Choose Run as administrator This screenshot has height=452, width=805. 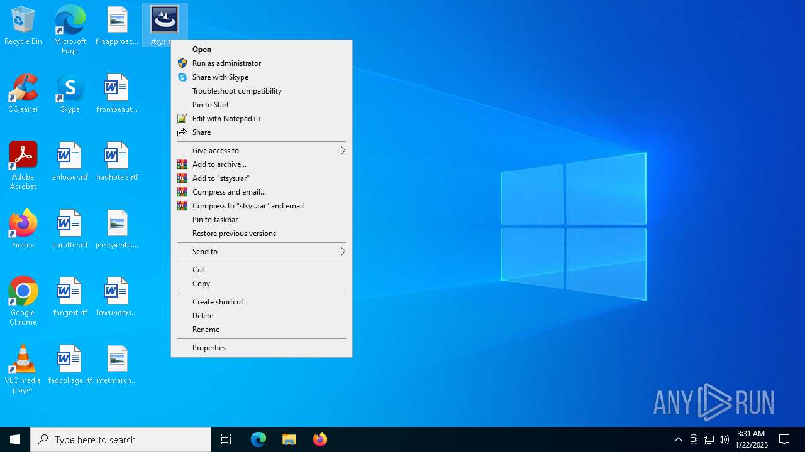click(x=262, y=63)
